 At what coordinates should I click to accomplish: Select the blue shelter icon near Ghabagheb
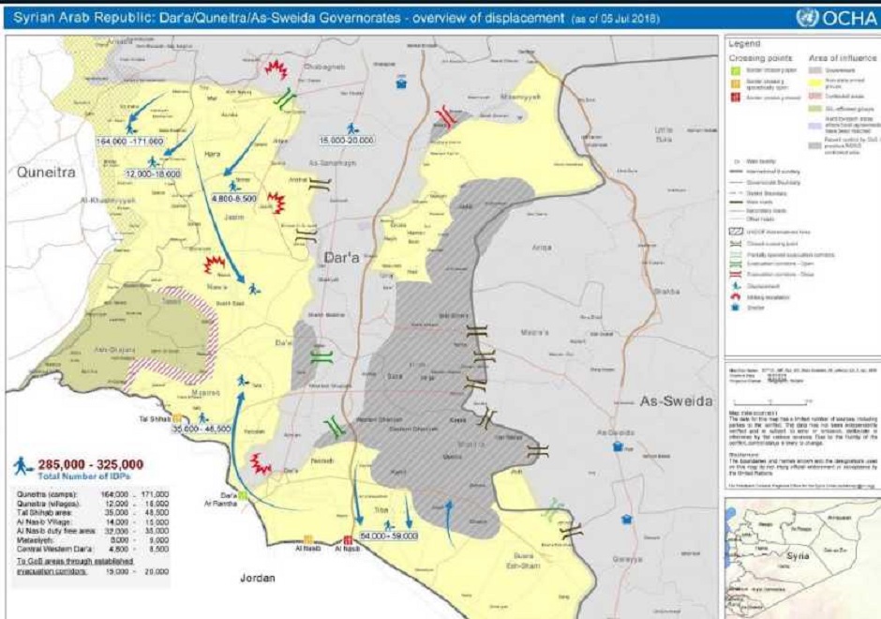[x=402, y=83]
